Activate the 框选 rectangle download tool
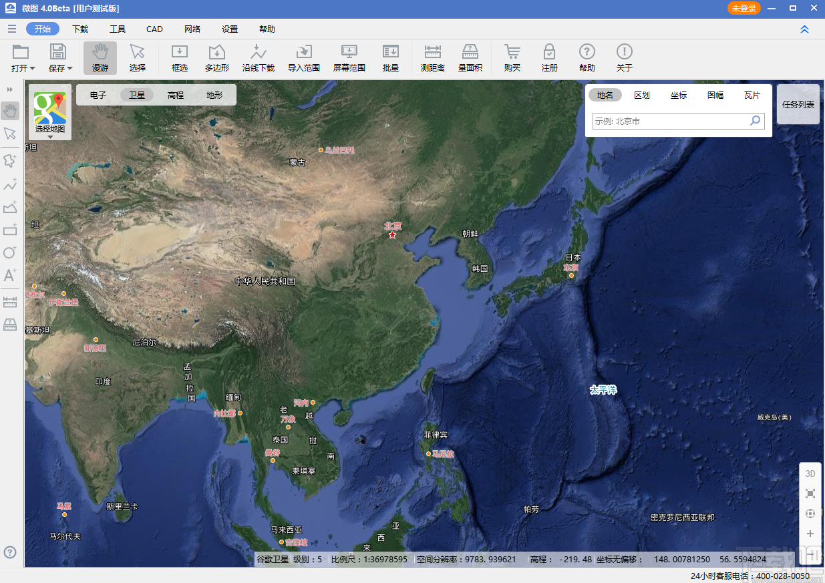 (x=180, y=58)
